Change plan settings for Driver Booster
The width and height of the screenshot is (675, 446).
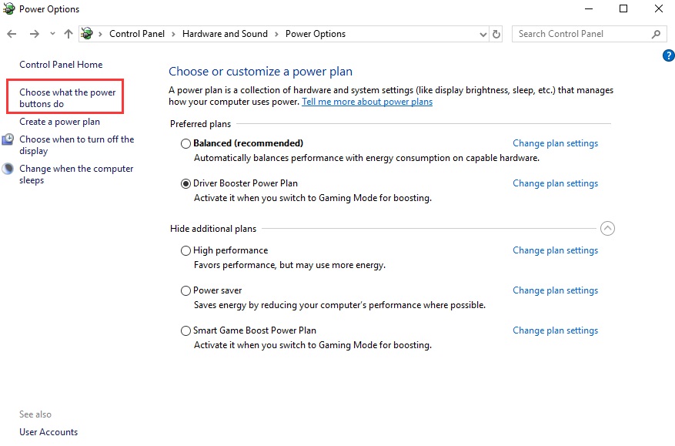point(556,183)
